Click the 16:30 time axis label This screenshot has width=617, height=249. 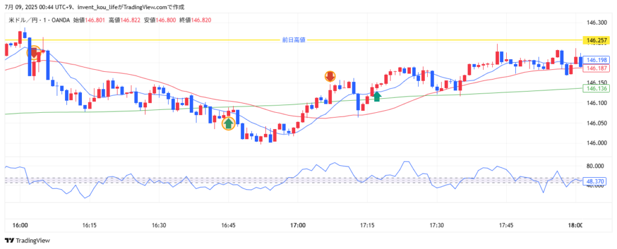point(159,225)
